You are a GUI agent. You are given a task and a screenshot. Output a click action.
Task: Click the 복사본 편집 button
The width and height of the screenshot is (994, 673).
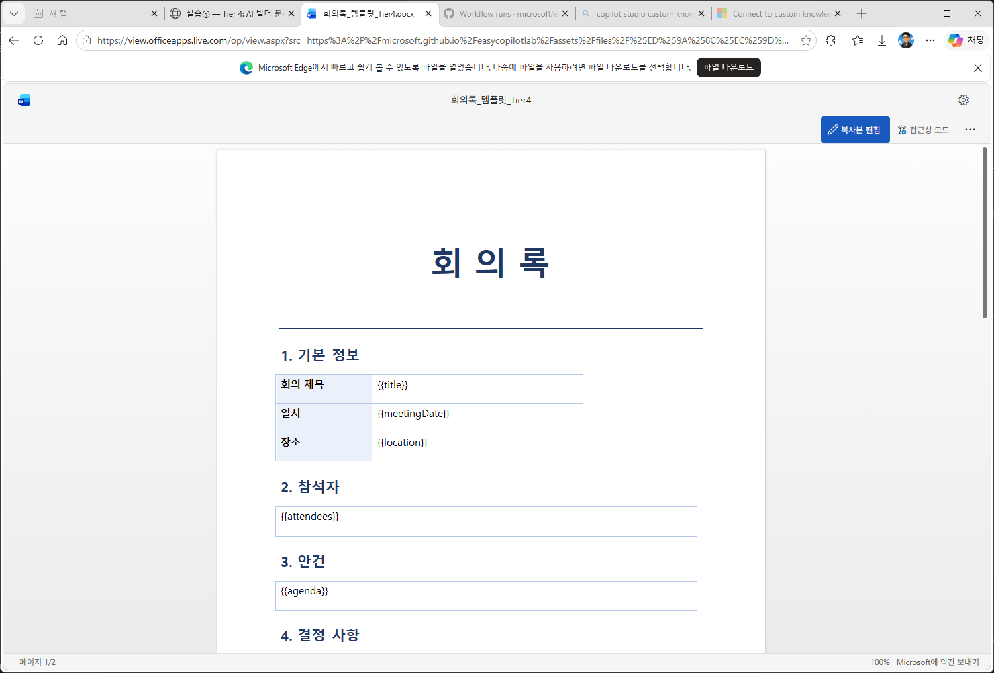pyautogui.click(x=855, y=130)
